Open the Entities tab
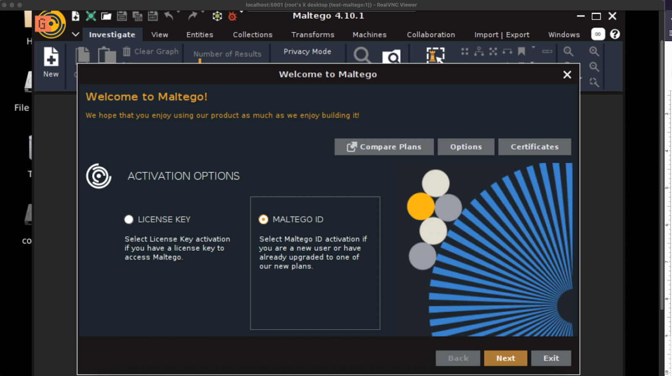The height and width of the screenshot is (376, 672). (x=200, y=34)
